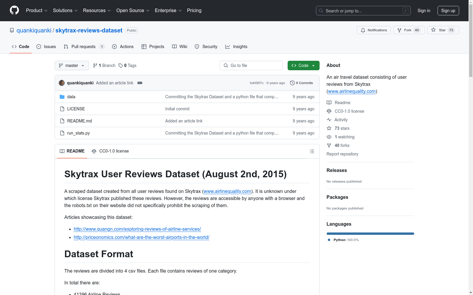The height and width of the screenshot is (295, 473).
Task: Click the Python language color dot
Action: pos(329,240)
